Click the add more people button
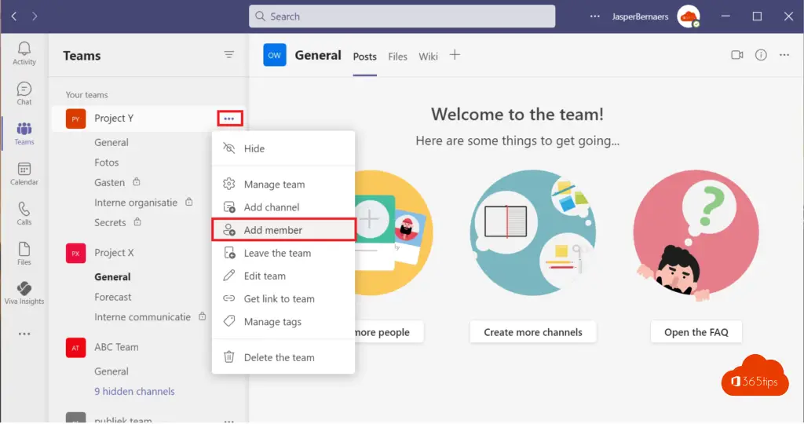Screen dimensions: 804x424 [389, 332]
